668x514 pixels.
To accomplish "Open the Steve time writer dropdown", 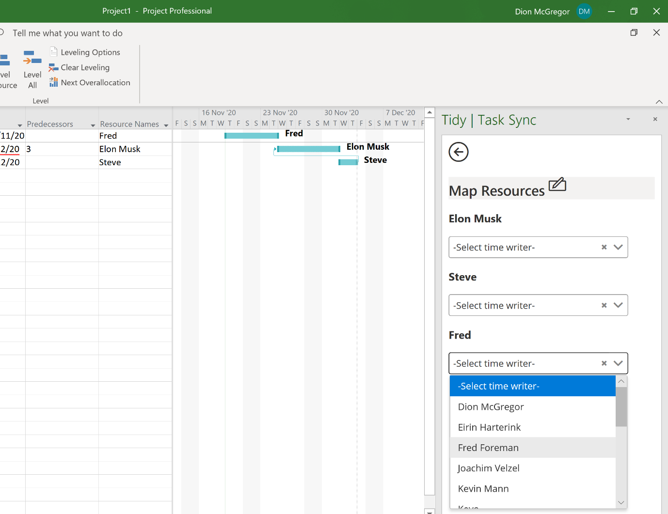I will coord(618,305).
